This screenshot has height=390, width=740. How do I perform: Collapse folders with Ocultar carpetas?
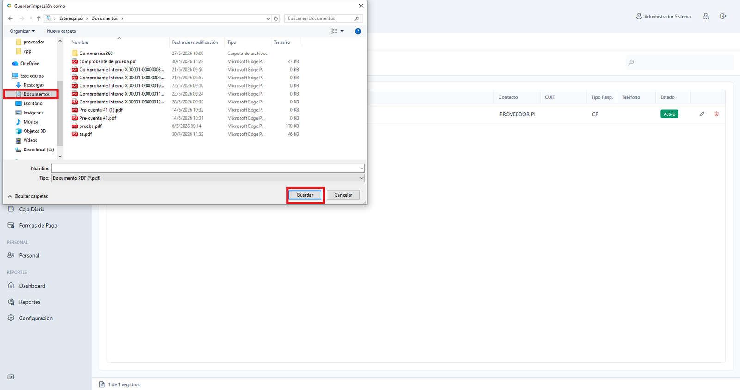(28, 196)
